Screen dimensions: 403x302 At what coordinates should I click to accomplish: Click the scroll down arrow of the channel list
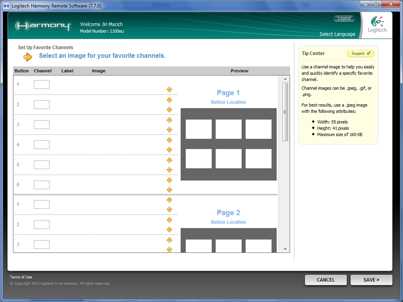pos(285,249)
